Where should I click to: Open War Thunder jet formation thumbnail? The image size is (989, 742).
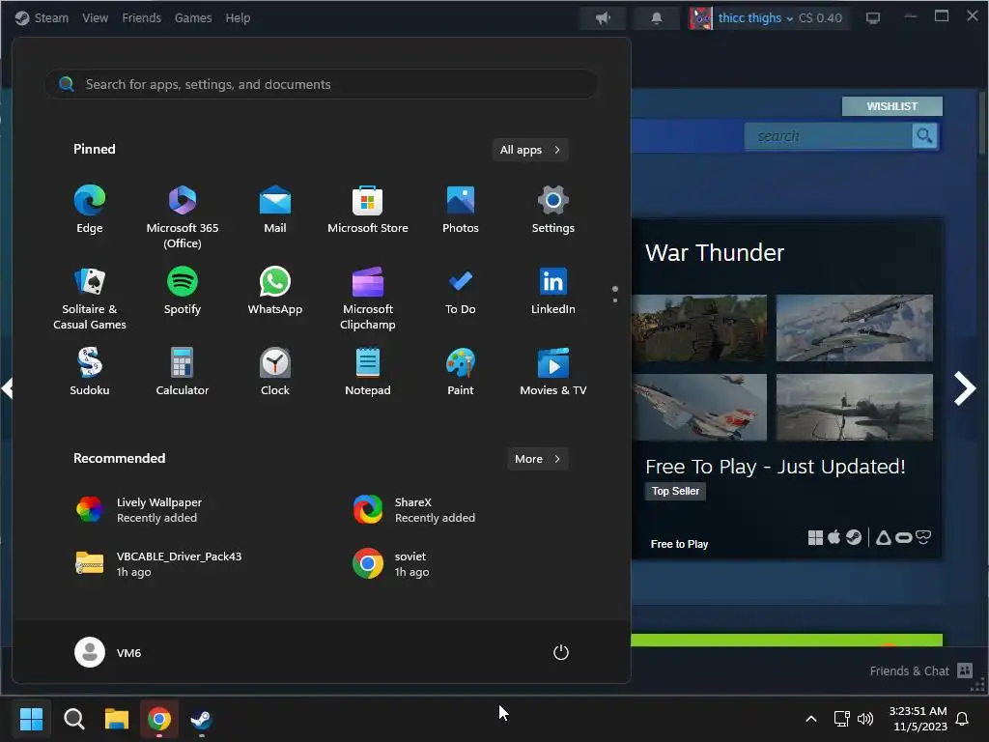854,328
